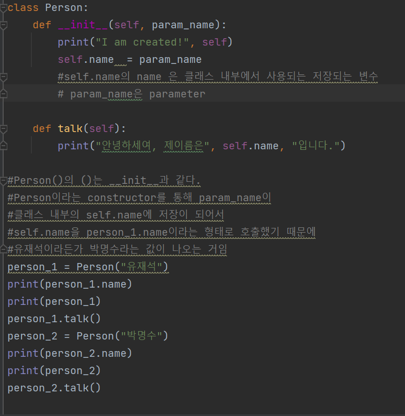Click the class name 'Person' in definition

click(x=64, y=8)
